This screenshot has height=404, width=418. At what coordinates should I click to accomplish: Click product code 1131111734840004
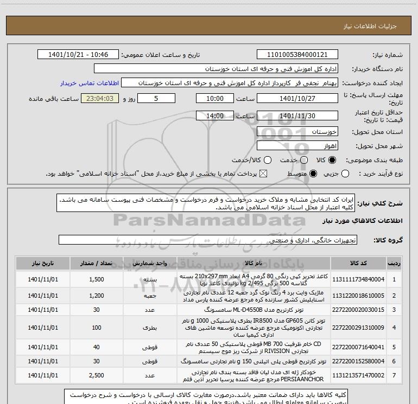[358, 279]
